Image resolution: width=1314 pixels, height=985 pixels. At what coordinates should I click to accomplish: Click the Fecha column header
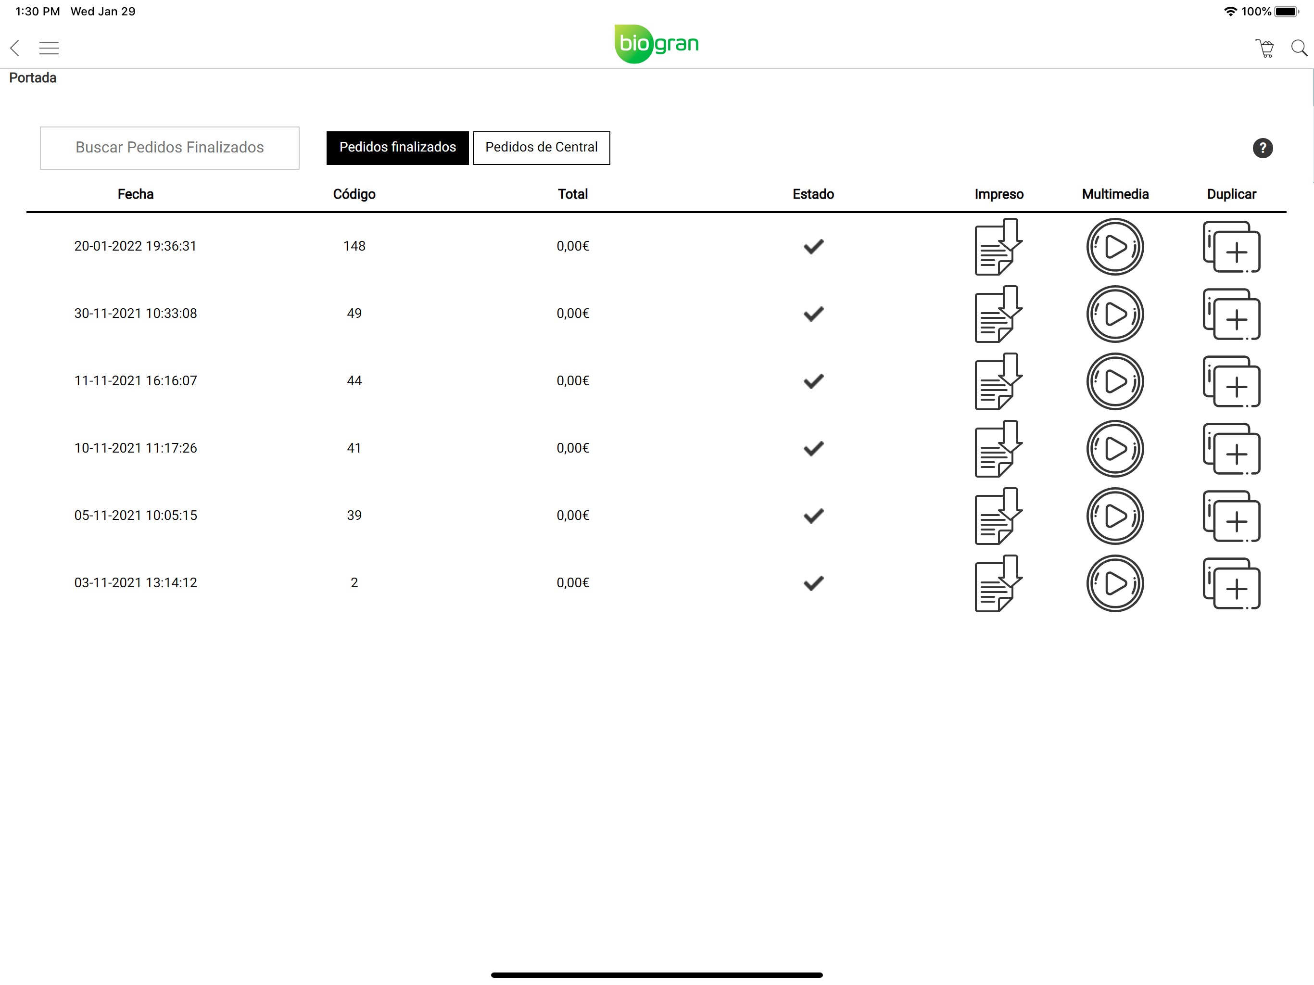[136, 194]
